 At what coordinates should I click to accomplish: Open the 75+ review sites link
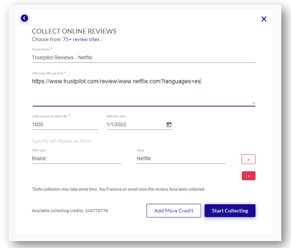tap(81, 39)
